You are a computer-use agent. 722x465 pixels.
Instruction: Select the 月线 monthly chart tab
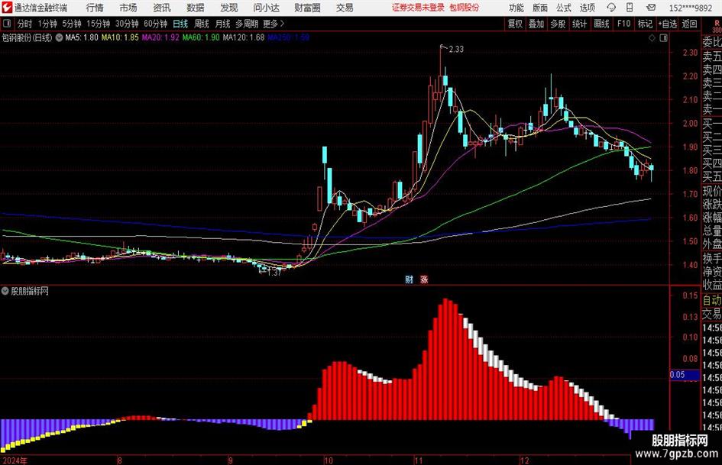click(223, 24)
